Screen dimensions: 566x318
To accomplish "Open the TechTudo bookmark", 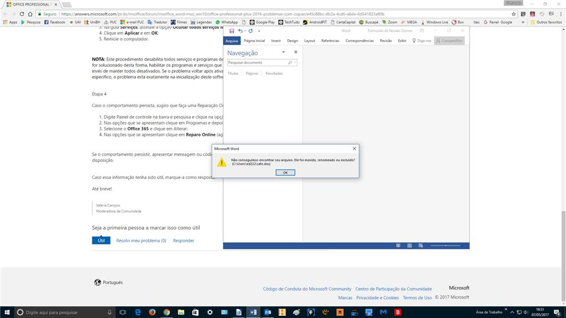I will click(x=289, y=22).
